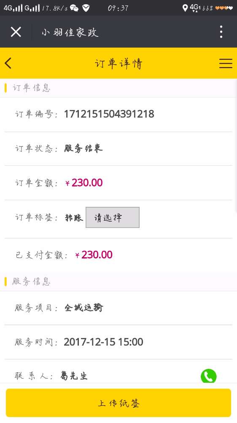
Task: Open the three-dot overflow menu
Action: click(221, 32)
